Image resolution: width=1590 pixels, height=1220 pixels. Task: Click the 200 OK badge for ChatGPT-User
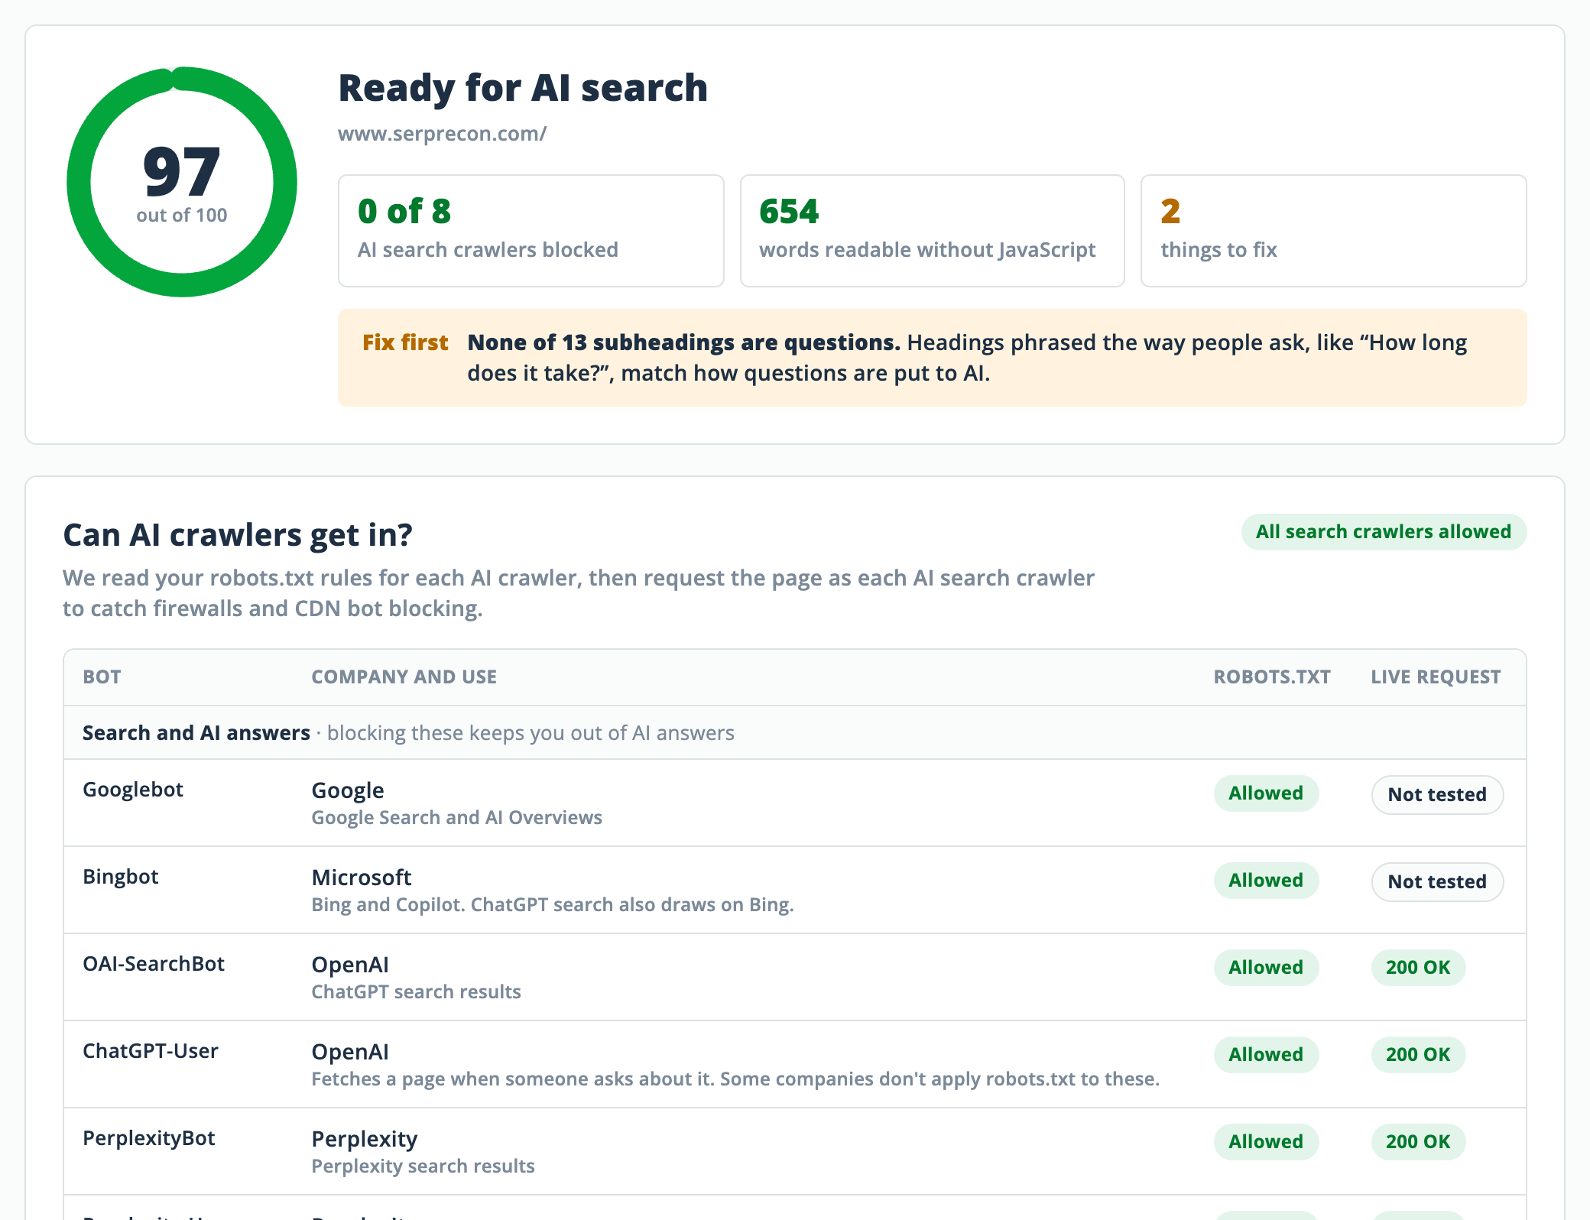coord(1418,1055)
